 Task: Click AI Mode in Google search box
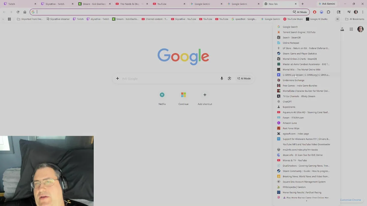click(x=244, y=78)
